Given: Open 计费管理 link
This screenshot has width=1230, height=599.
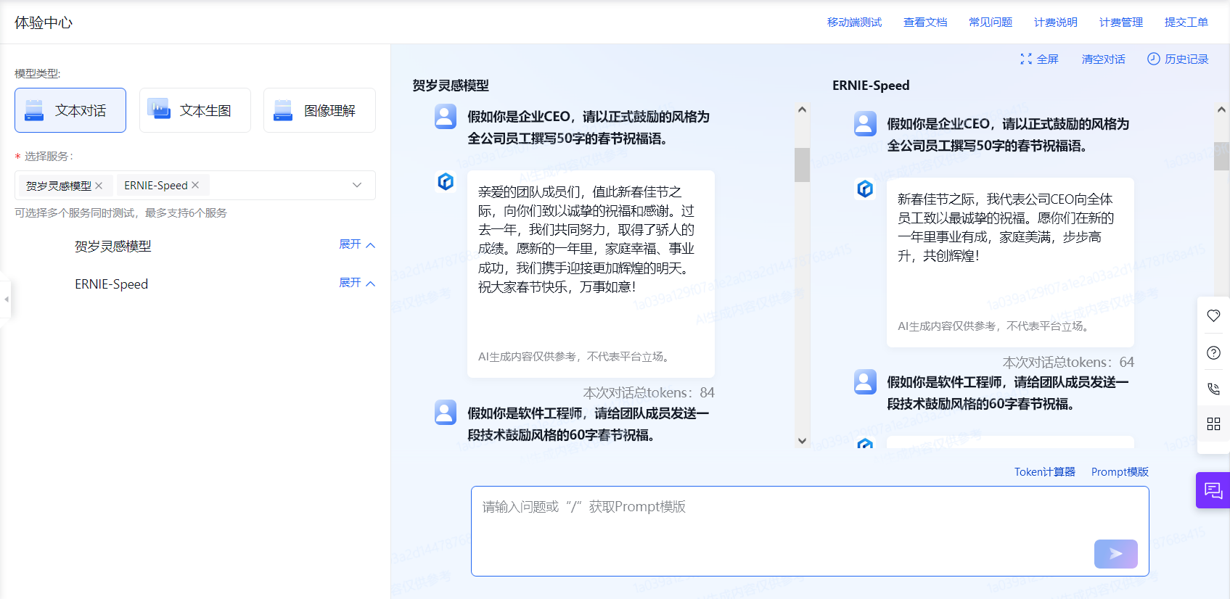Looking at the screenshot, I should point(1121,22).
